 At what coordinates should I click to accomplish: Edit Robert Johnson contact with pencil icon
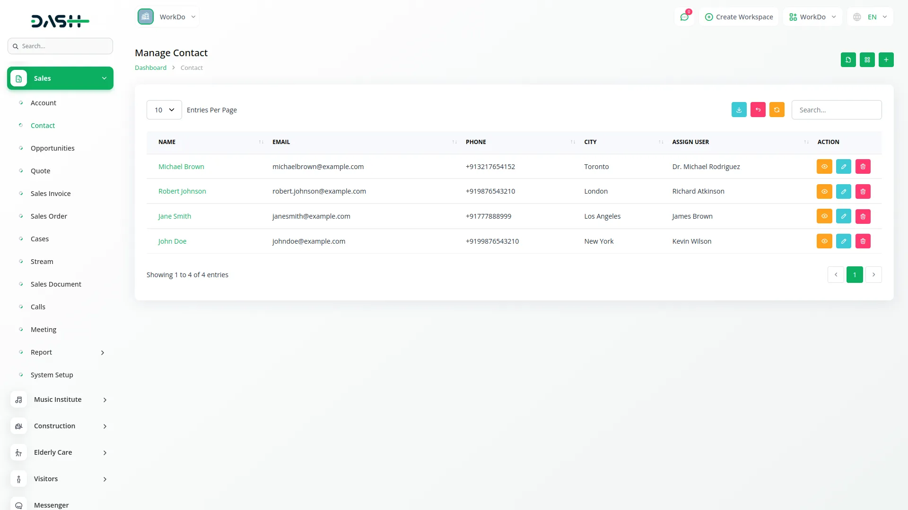pyautogui.click(x=843, y=191)
